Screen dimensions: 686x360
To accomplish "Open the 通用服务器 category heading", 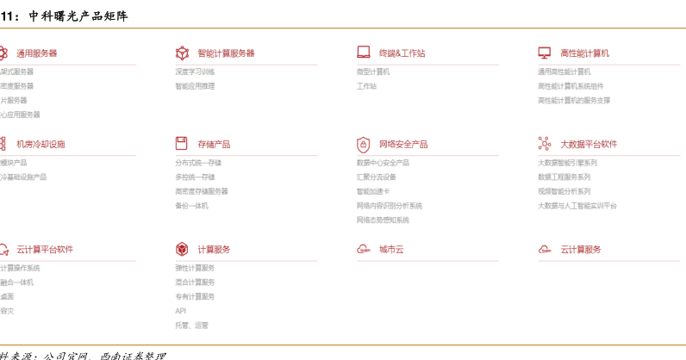I will (37, 53).
